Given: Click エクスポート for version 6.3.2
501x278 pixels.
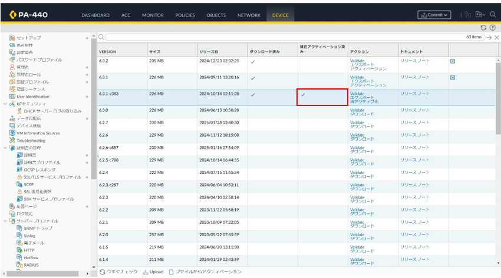Looking at the screenshot, I should pyautogui.click(x=362, y=65).
